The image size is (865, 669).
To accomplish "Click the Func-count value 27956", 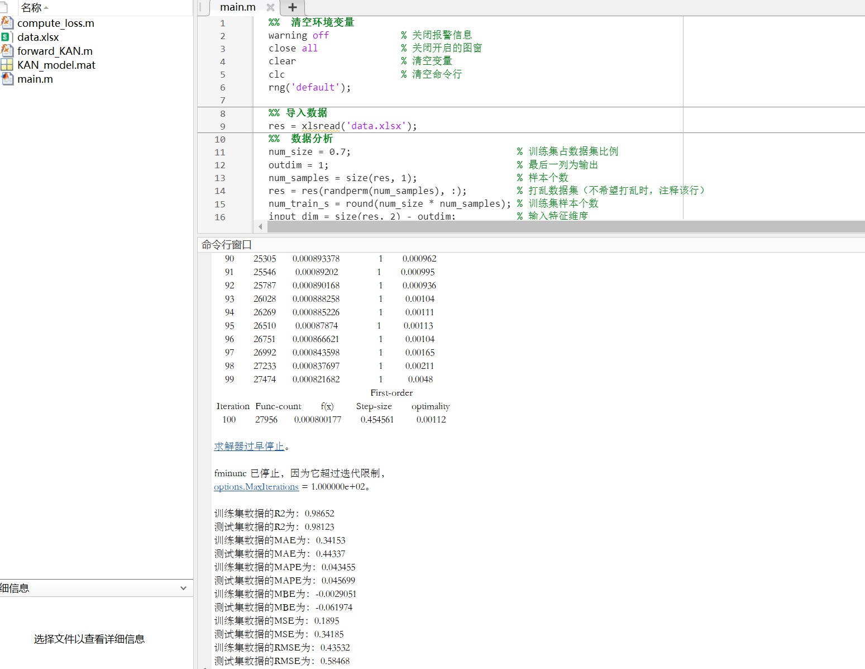I will tap(266, 420).
